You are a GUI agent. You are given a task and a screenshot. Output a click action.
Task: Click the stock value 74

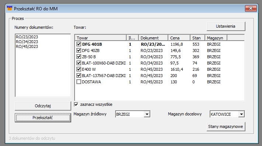195,63
